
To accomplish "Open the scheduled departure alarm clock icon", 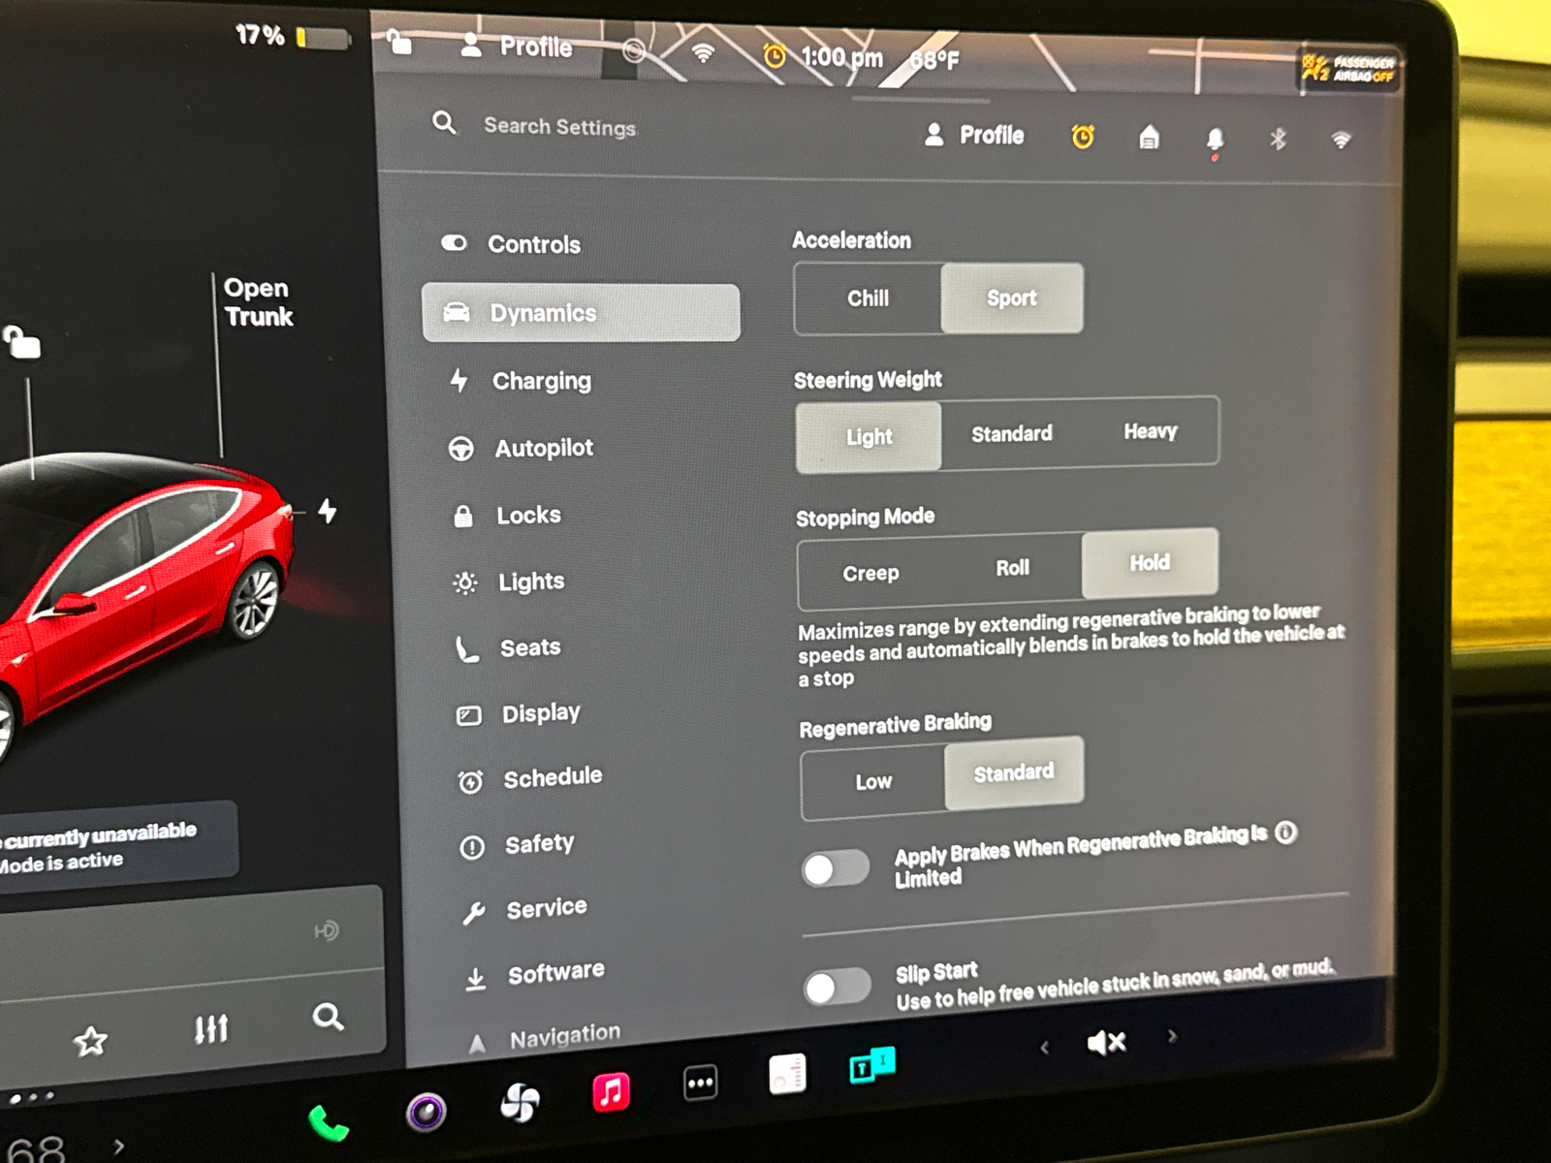I will [1084, 139].
